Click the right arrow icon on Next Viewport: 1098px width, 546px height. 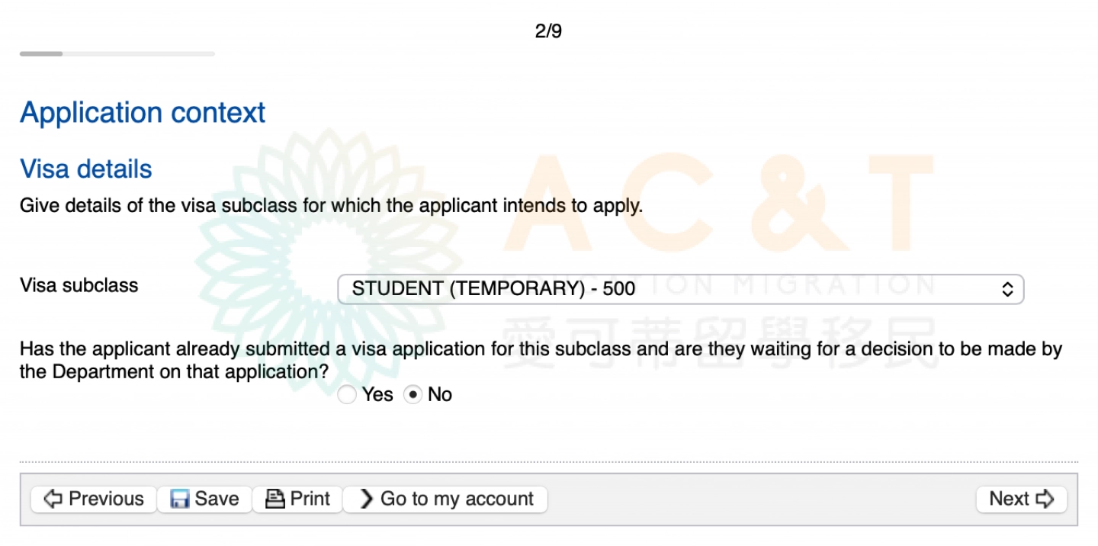pyautogui.click(x=1045, y=499)
